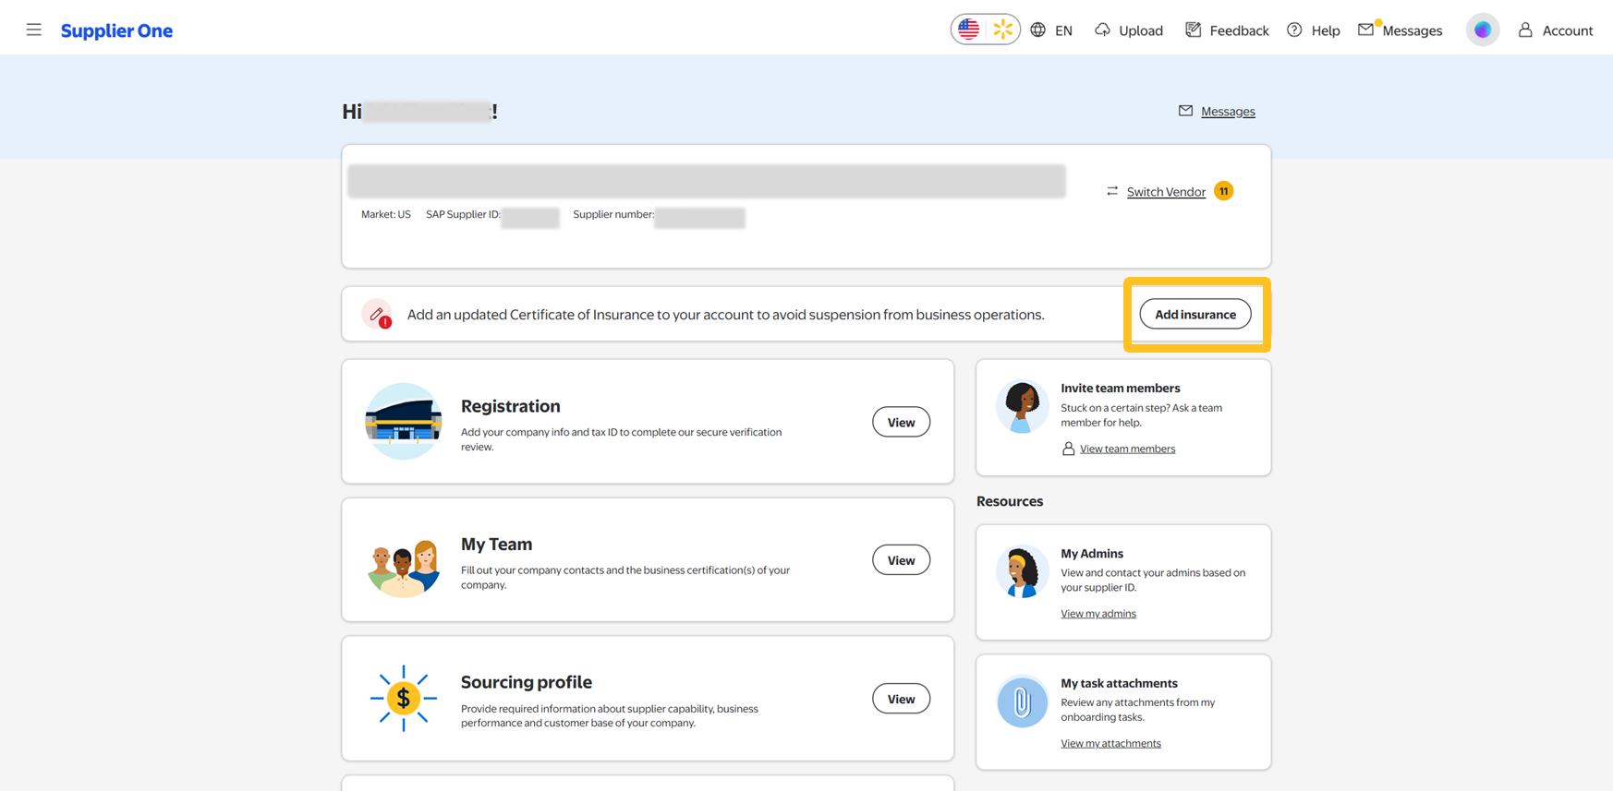Click the insurance alert pencil icon

tap(377, 315)
